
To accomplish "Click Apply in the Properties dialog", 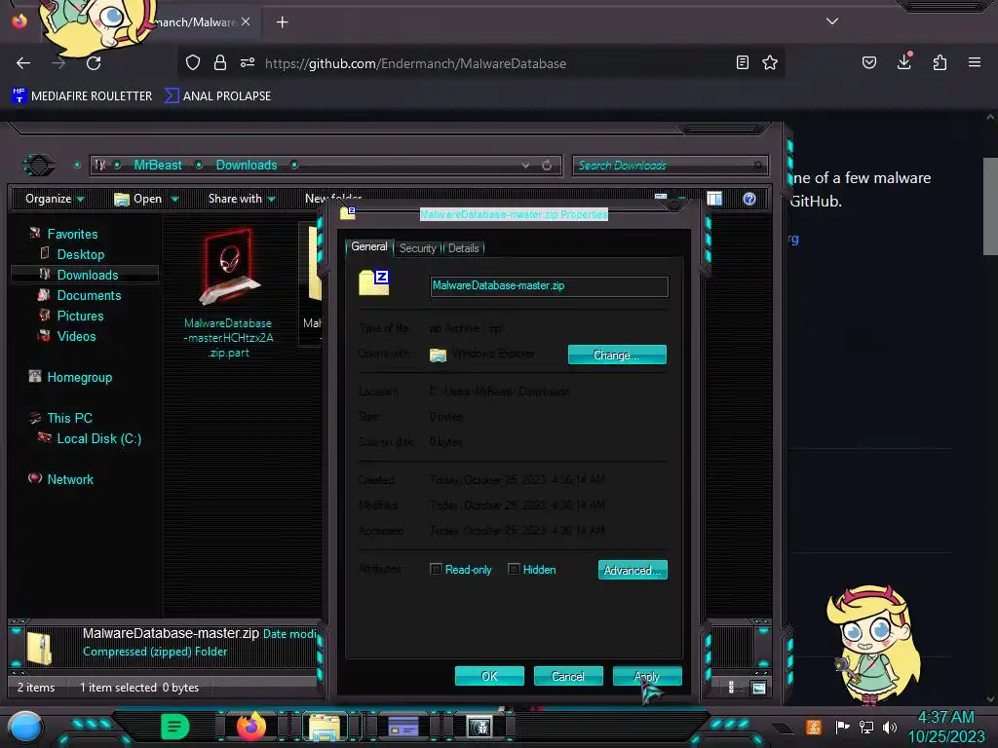I will [x=647, y=676].
